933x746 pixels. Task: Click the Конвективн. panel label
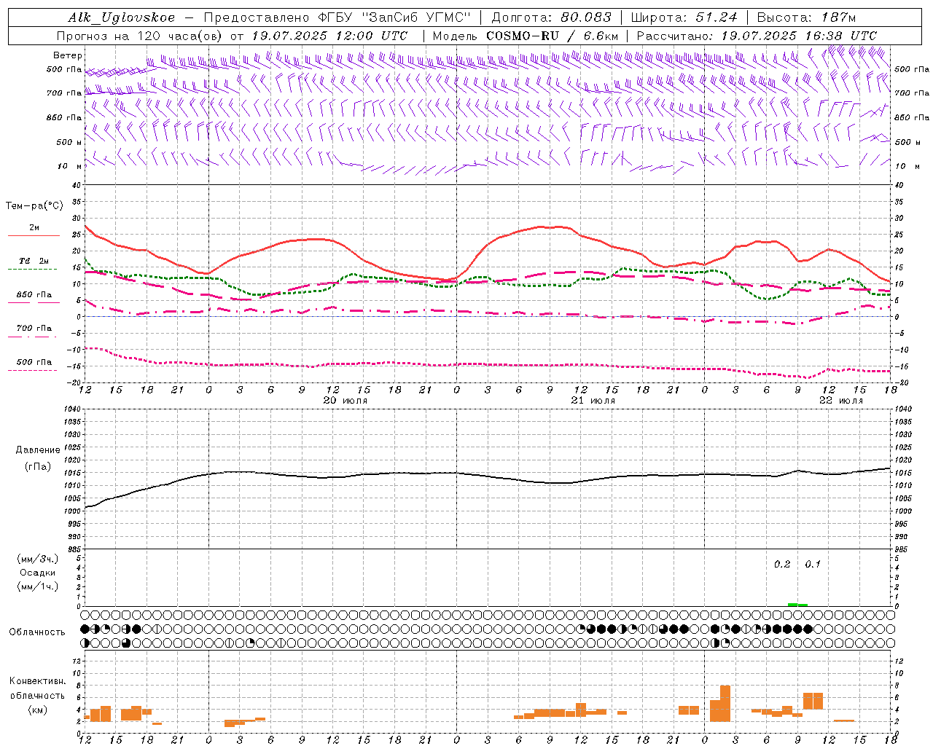tap(37, 681)
